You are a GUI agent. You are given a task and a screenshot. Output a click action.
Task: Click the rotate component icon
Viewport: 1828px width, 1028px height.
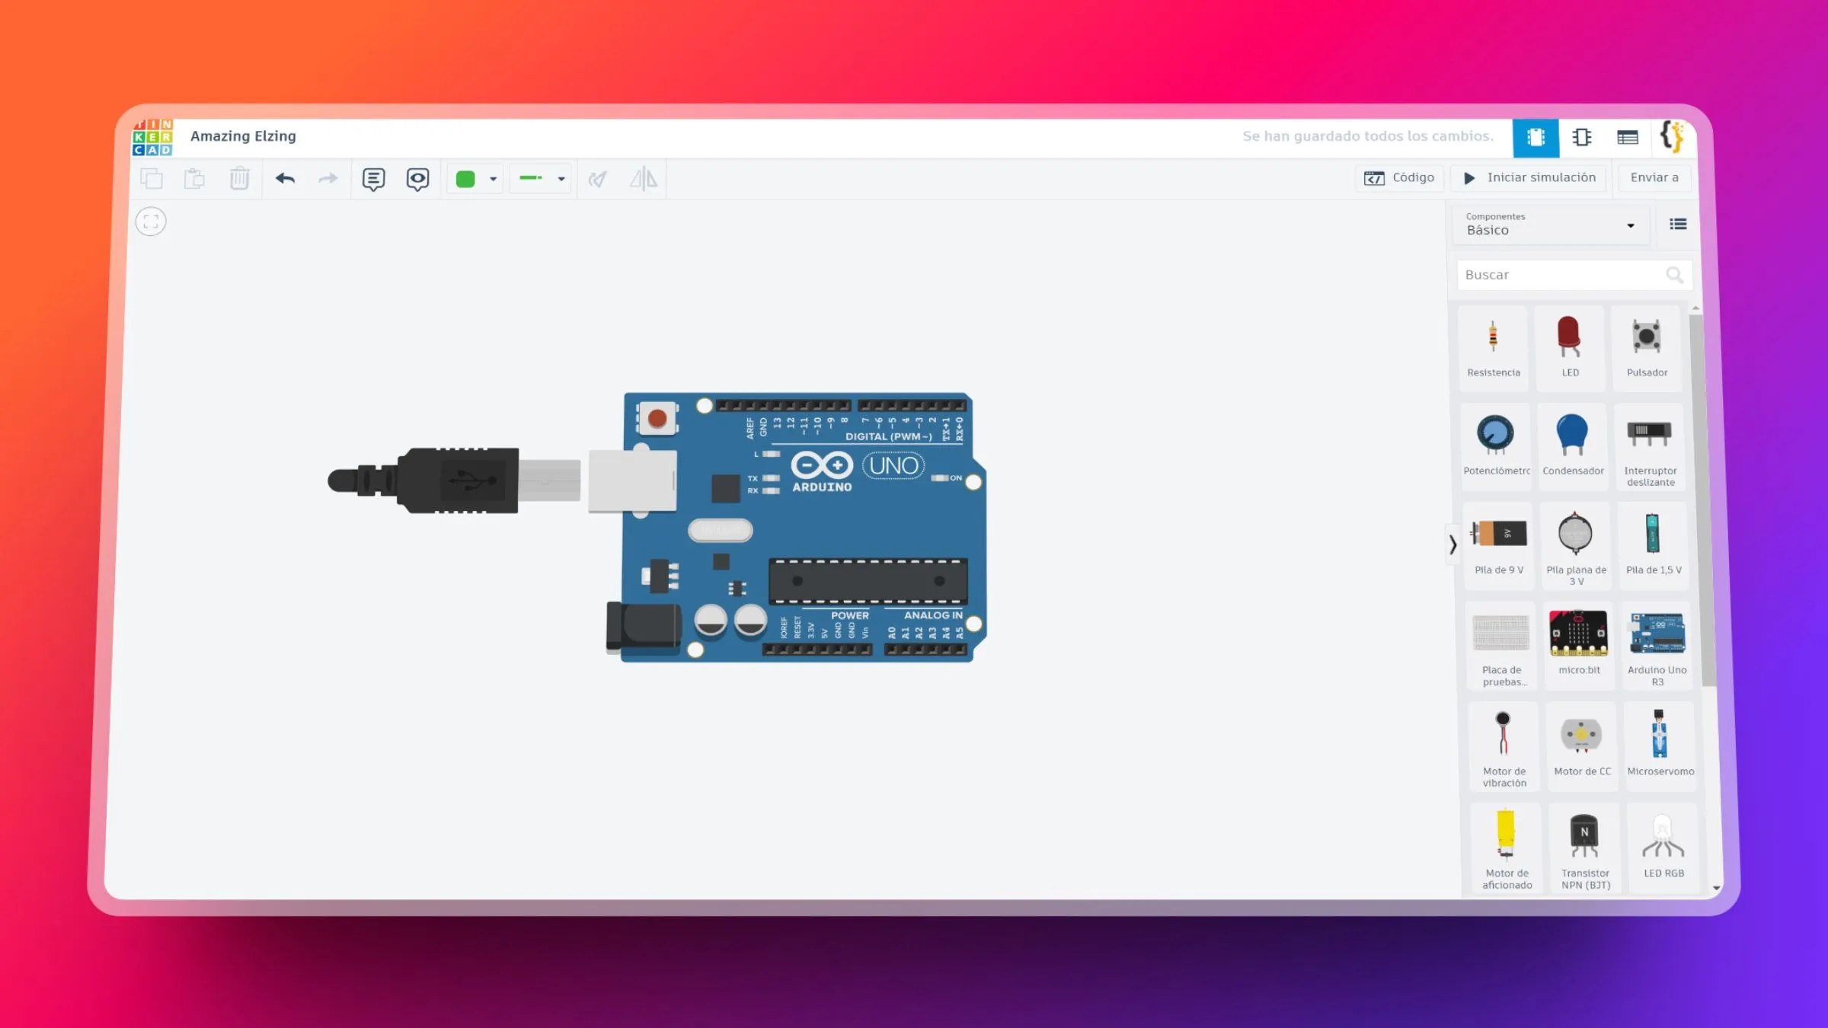coord(598,179)
